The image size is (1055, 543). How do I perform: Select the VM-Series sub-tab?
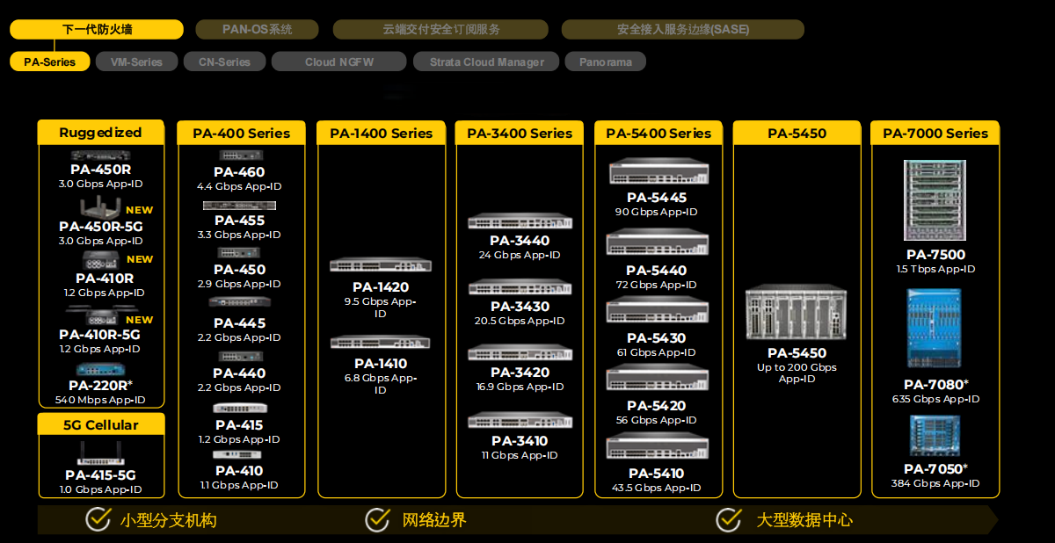coord(136,62)
